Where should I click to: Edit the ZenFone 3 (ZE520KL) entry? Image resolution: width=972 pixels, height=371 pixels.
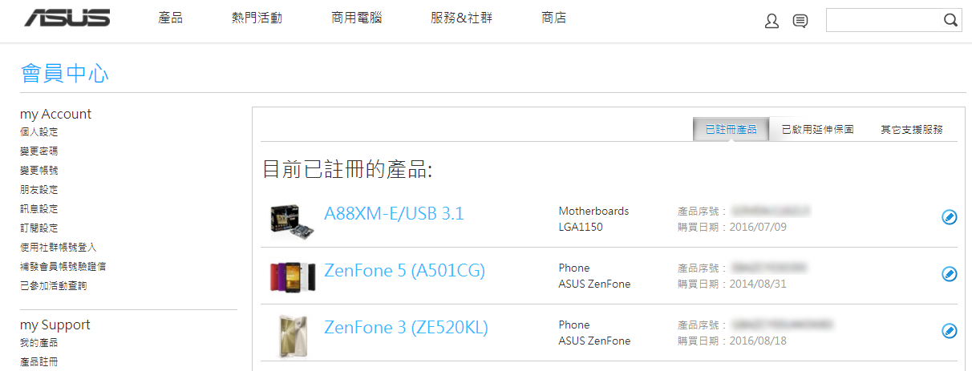[x=949, y=331]
